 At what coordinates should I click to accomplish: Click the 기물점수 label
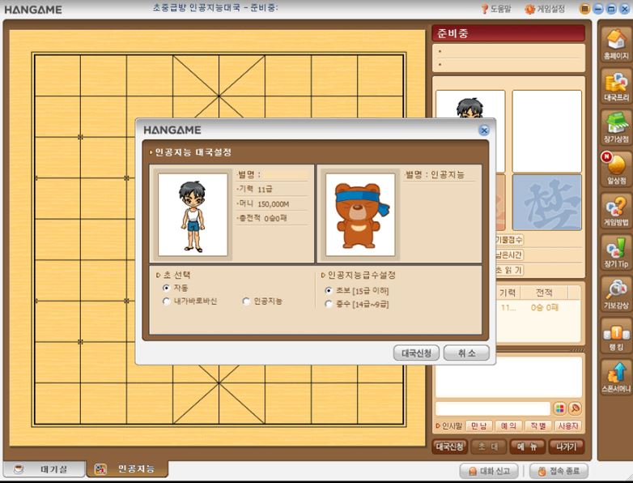tap(509, 240)
